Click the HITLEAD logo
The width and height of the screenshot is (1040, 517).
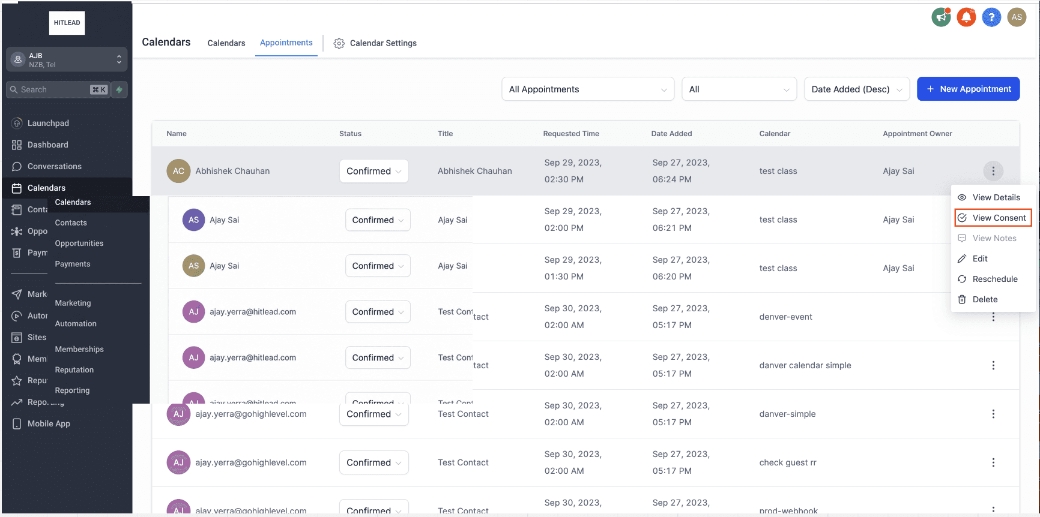pyautogui.click(x=67, y=23)
